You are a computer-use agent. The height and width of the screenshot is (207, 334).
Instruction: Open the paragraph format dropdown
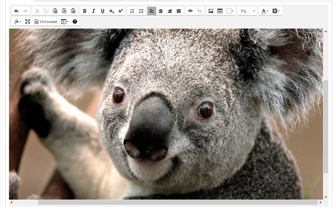click(248, 11)
